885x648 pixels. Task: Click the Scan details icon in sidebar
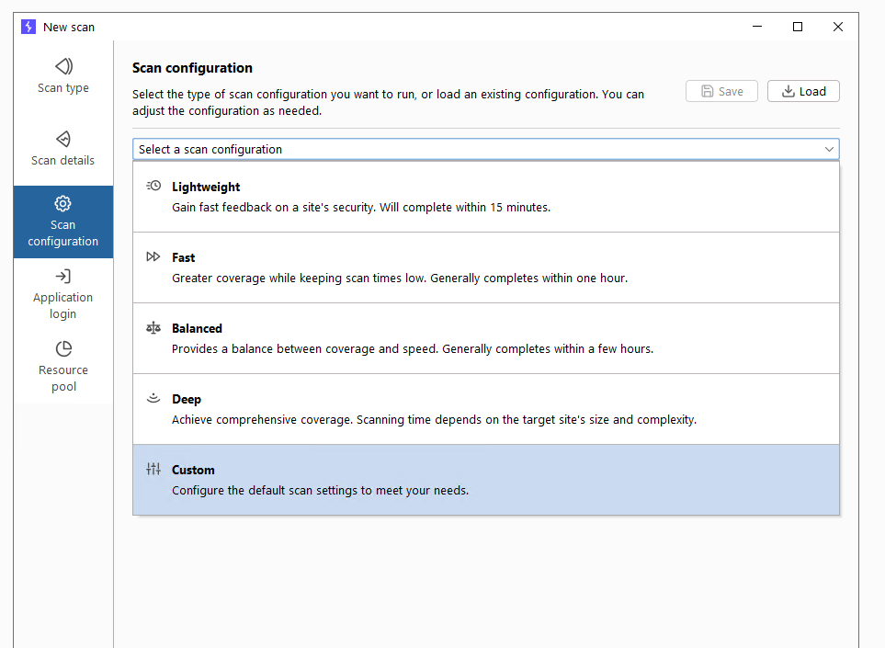click(x=63, y=139)
